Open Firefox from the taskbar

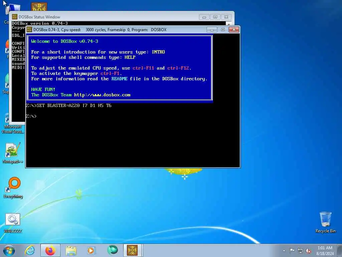[x=50, y=250]
